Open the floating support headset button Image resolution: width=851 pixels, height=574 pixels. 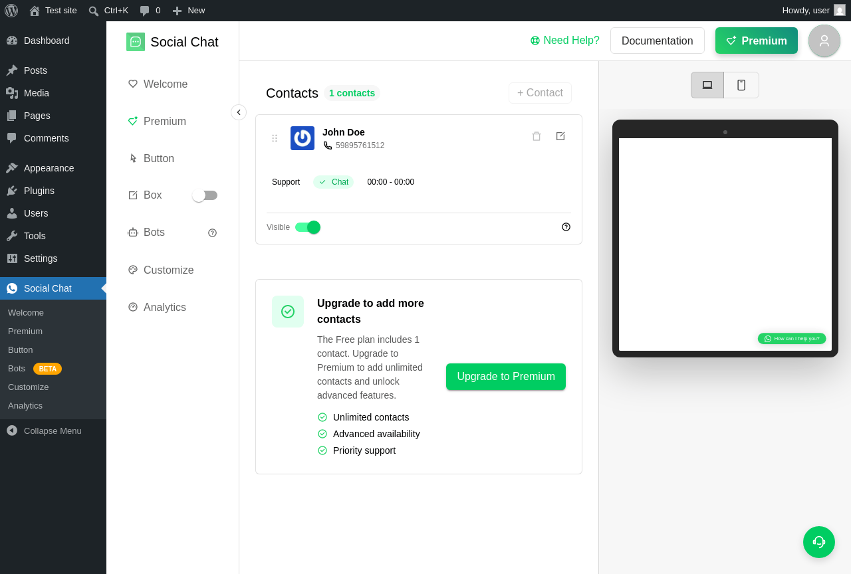[x=819, y=542]
